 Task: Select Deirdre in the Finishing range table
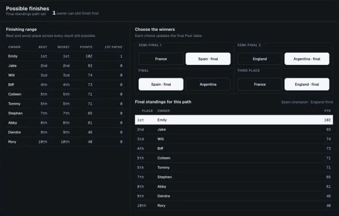tap(65, 132)
